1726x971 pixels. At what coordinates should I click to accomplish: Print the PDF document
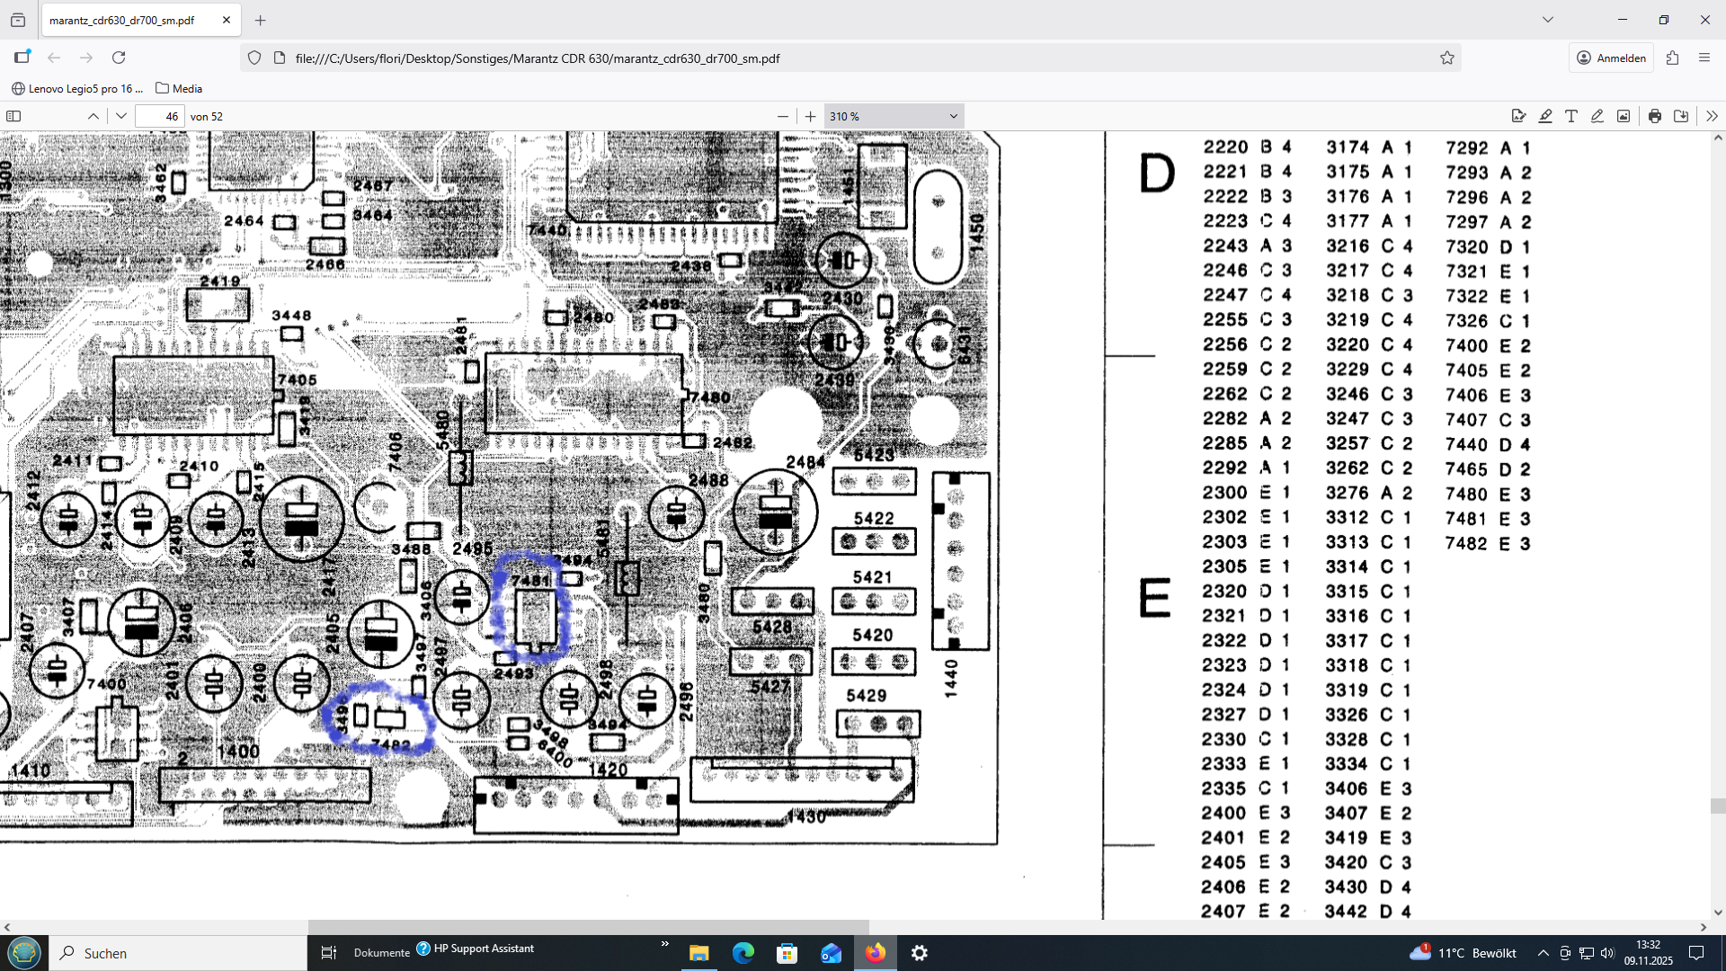[1655, 116]
